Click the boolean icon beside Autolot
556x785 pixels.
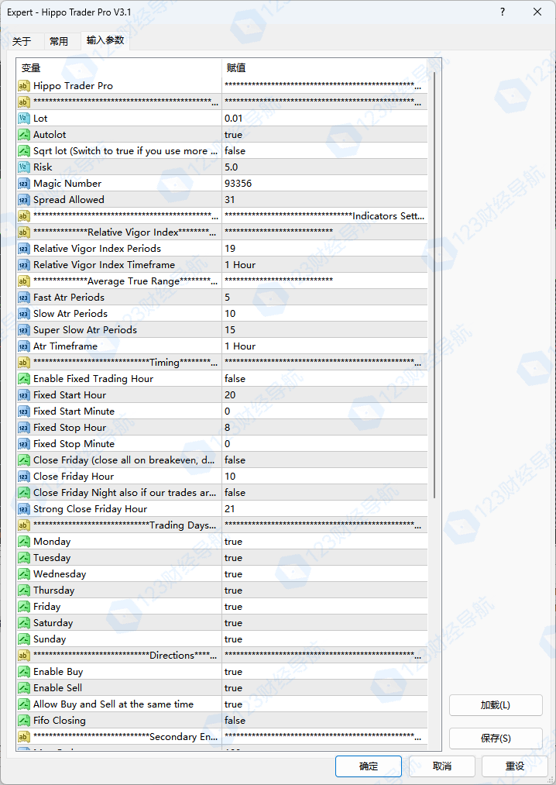click(x=23, y=135)
